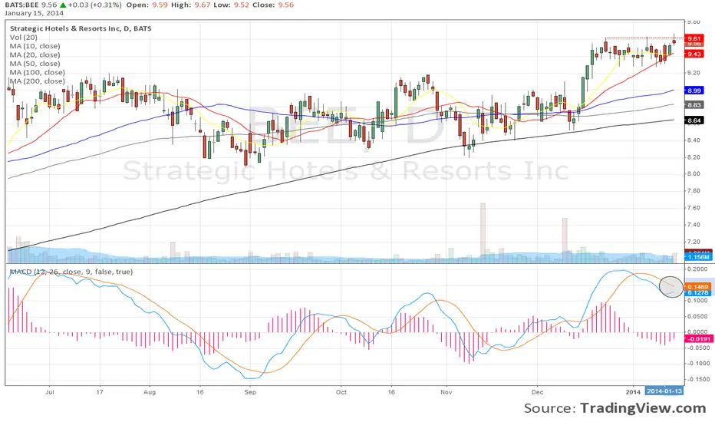Click the highlighted 2014-01-13 date marker
The image size is (715, 422).
pos(664,391)
